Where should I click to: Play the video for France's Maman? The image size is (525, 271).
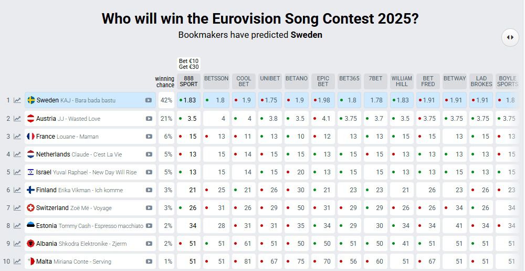pos(149,137)
